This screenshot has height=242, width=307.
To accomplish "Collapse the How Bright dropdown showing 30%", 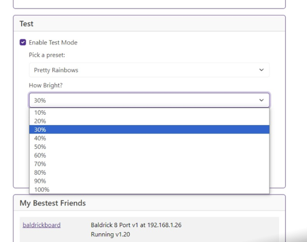I will 149,100.
